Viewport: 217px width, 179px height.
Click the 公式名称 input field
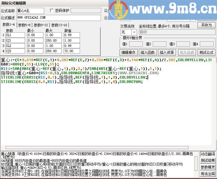click(x=30, y=11)
